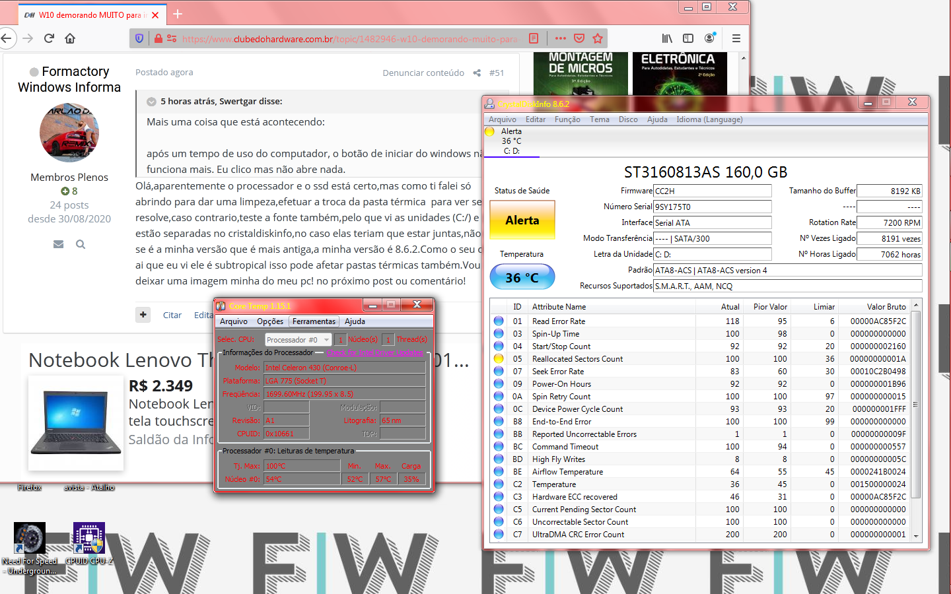Image resolution: width=951 pixels, height=594 pixels.
Task: Select Read Error Rate row
Action: click(701, 321)
